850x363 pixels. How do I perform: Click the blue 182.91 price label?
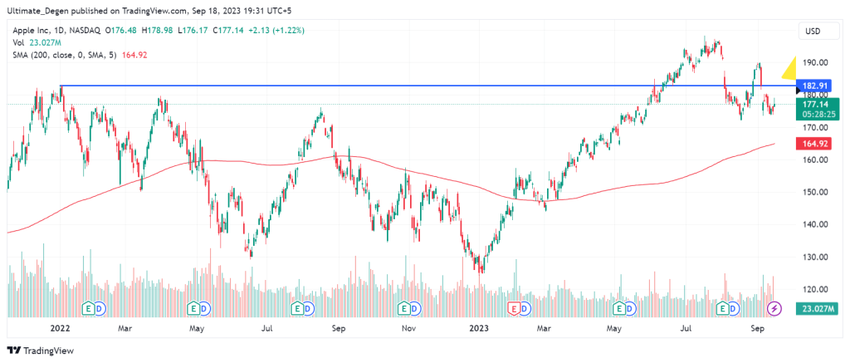pos(814,86)
